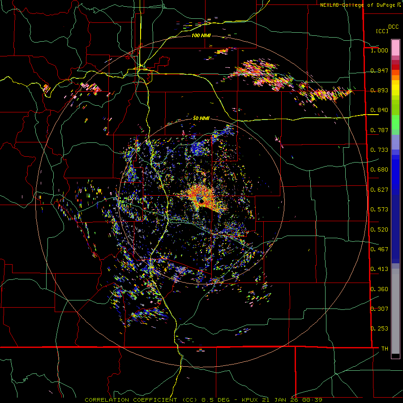Pick the orange segment below 0.947
Screen dimensions: 403x403
(395, 75)
